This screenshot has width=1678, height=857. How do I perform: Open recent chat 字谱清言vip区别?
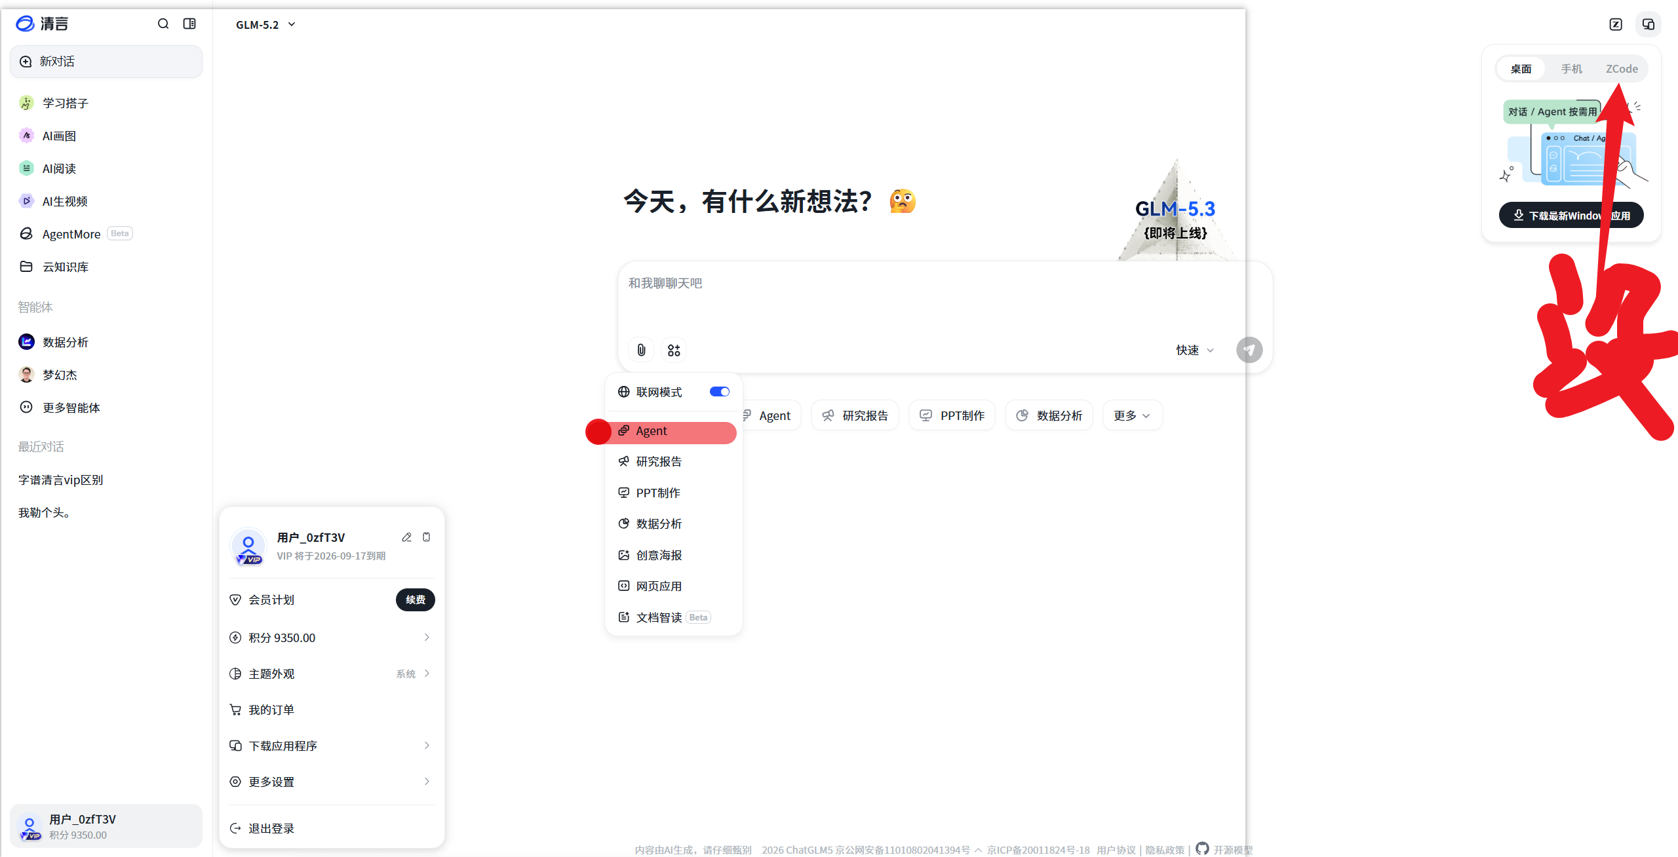[x=61, y=480]
